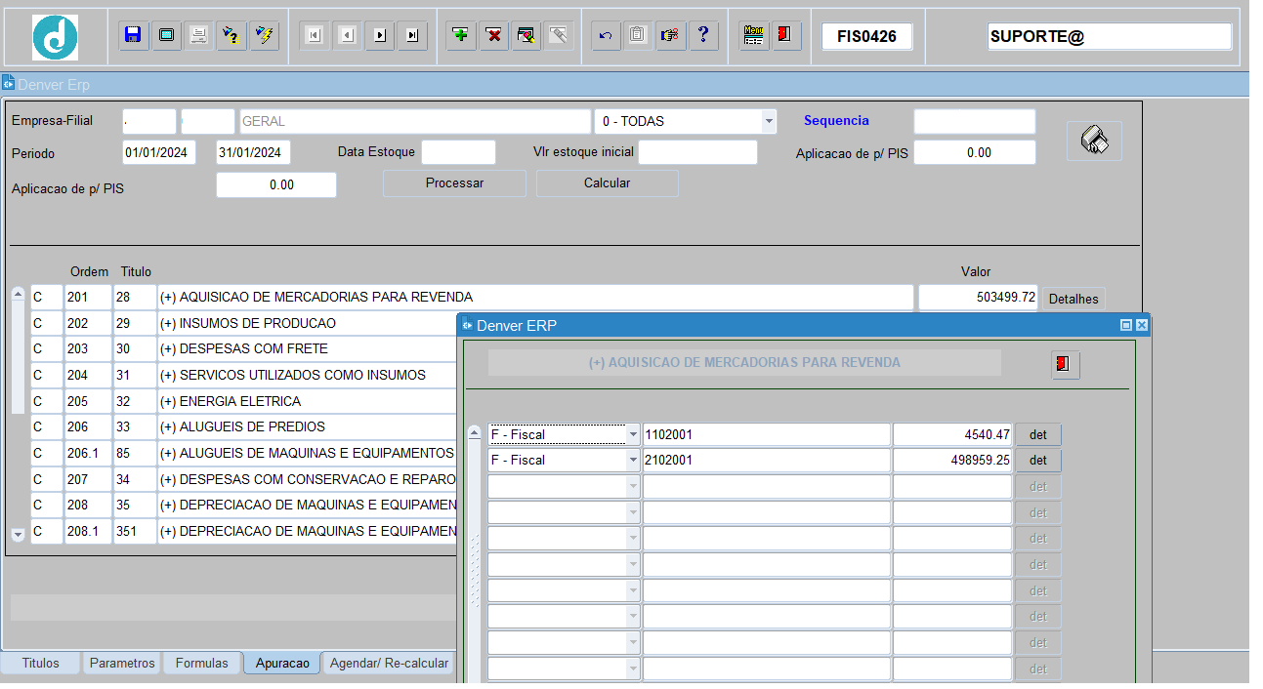Go to the previous record
This screenshot has width=1263, height=689.
(x=347, y=36)
